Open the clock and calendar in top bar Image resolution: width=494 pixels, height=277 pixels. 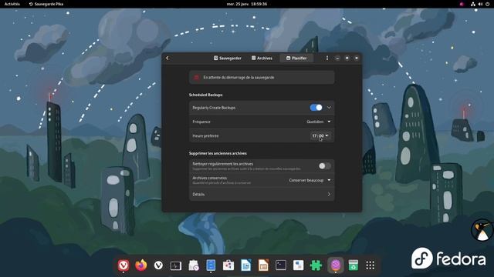click(247, 4)
